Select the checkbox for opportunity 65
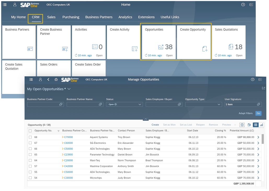 click(30, 155)
